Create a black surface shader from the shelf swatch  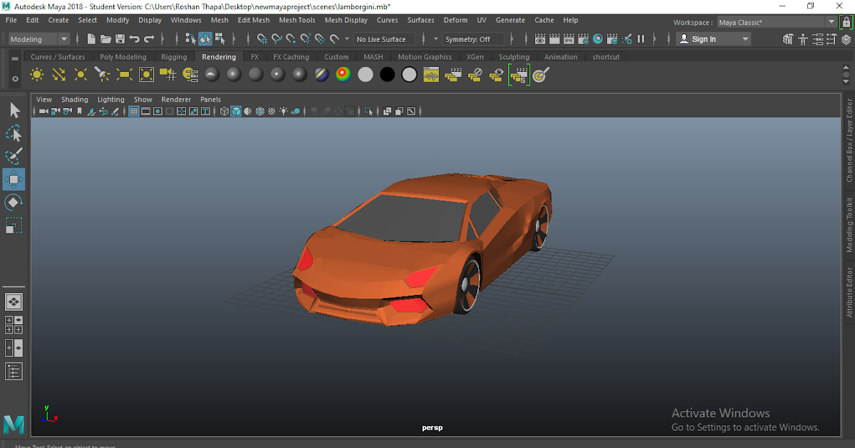(387, 74)
